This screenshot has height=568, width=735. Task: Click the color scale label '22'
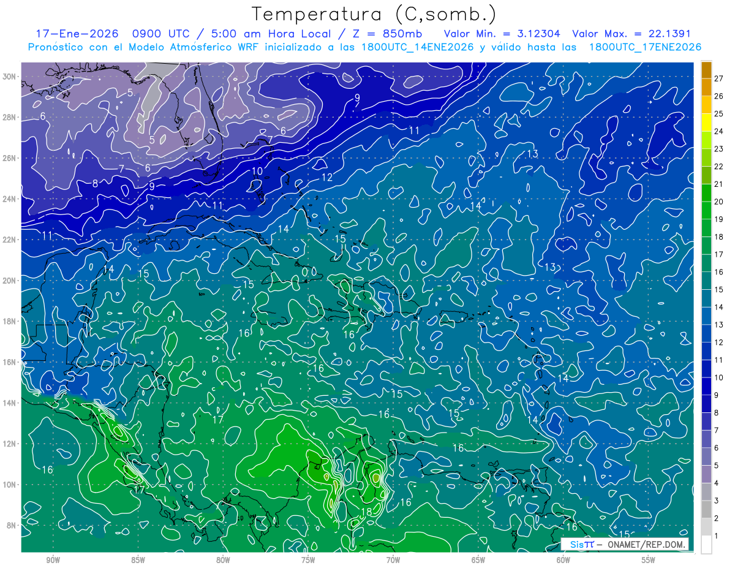[x=719, y=167]
